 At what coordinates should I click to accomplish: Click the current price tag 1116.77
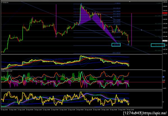click(164, 41)
